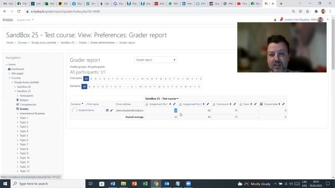The height and width of the screenshot is (188, 335).
Task: Edit Student Demo row grades pencil
Action: 111,110
